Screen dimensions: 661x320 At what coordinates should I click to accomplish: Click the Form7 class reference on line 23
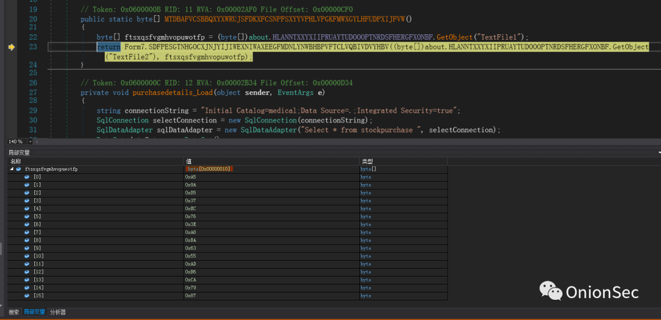coord(135,47)
